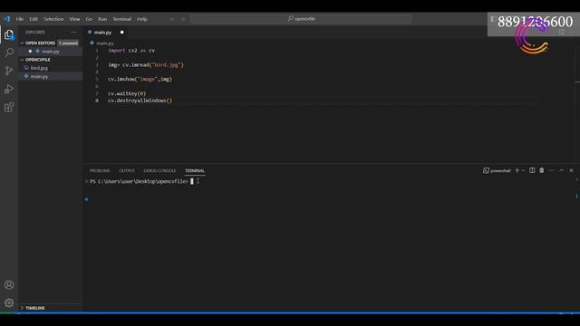Select main.py under Open Editors

coord(51,52)
